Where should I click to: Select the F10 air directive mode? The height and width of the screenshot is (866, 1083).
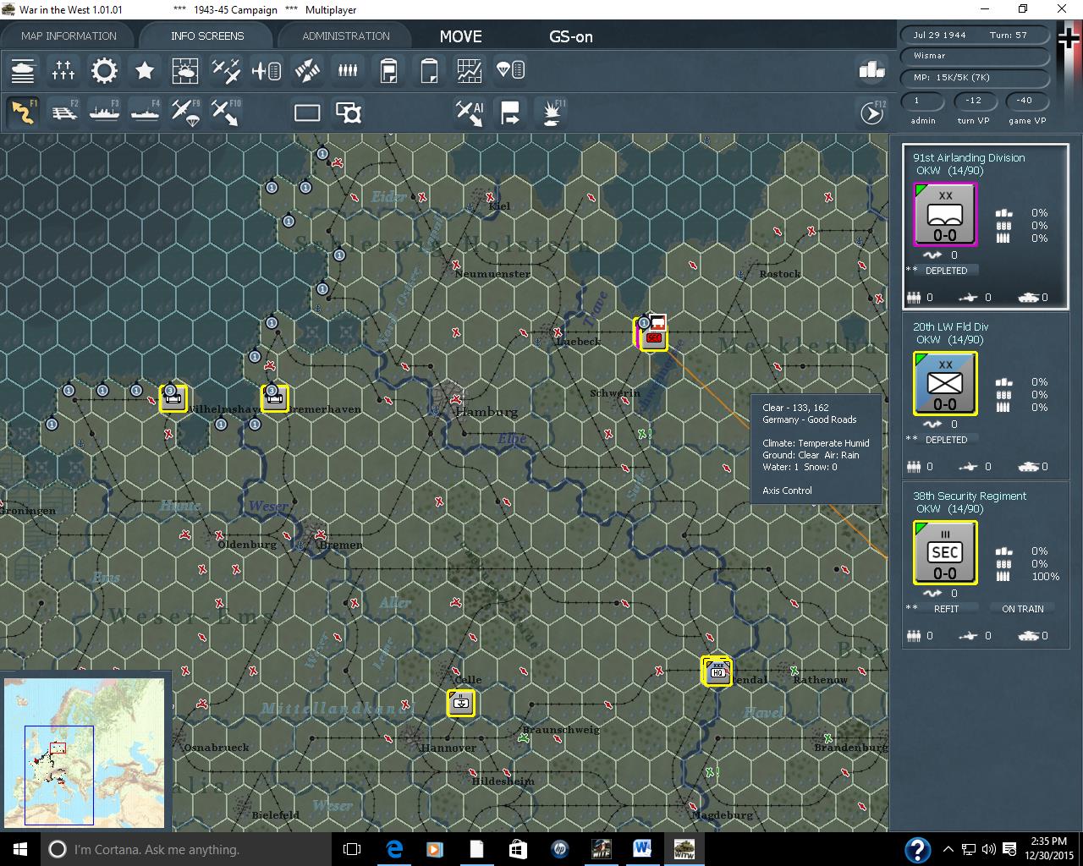tap(226, 112)
